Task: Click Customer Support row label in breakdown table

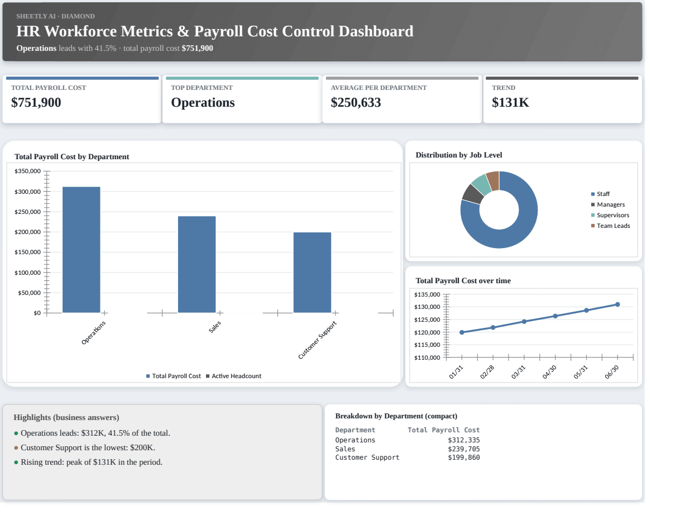Action: point(367,457)
